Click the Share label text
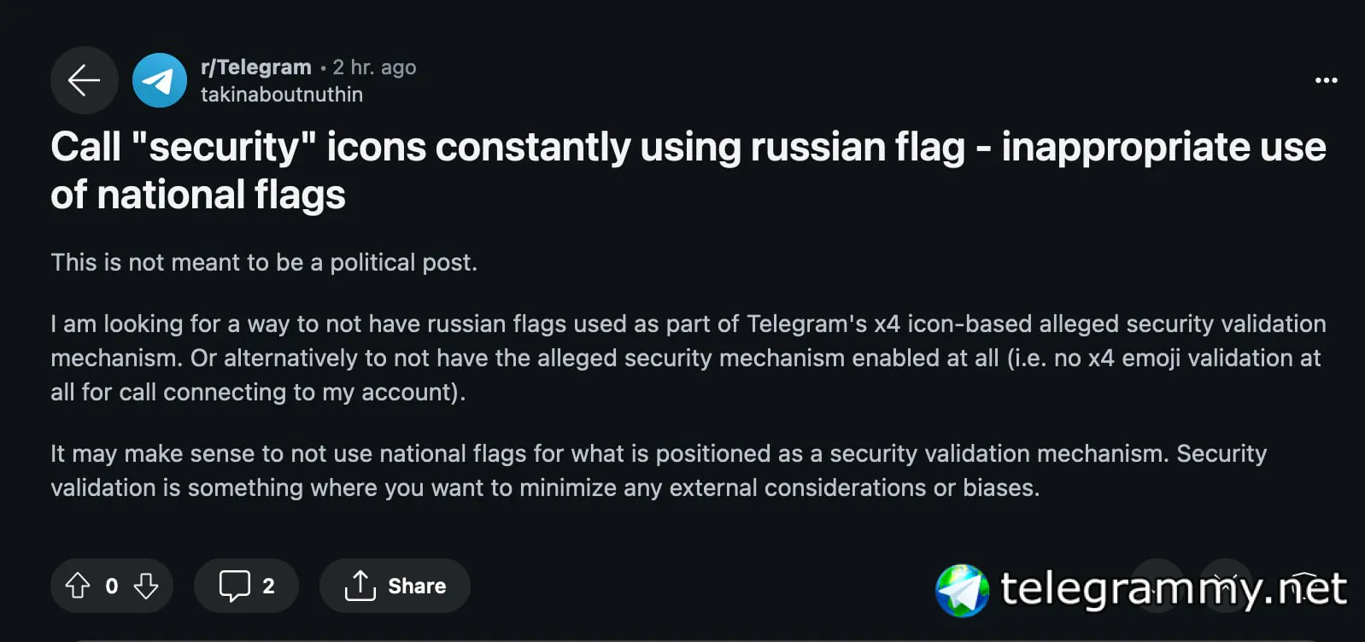 pos(417,586)
